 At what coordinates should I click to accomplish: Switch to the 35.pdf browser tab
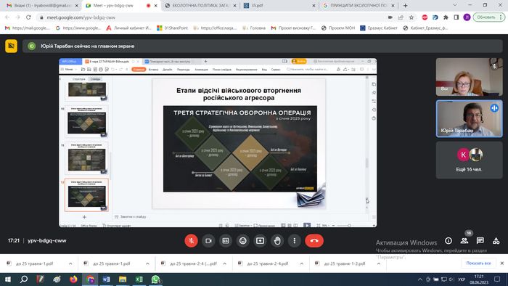pyautogui.click(x=279, y=6)
